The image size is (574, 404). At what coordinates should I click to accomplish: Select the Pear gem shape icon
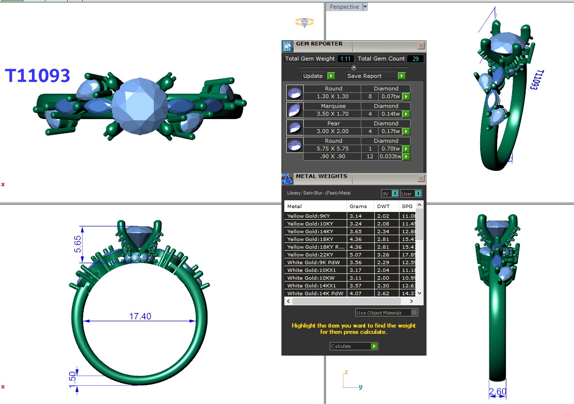click(x=294, y=127)
